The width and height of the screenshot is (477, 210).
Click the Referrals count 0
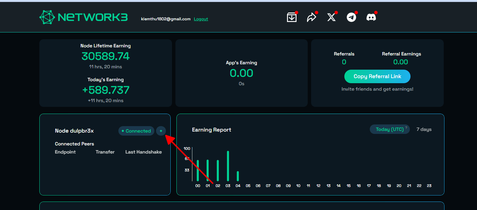(344, 62)
